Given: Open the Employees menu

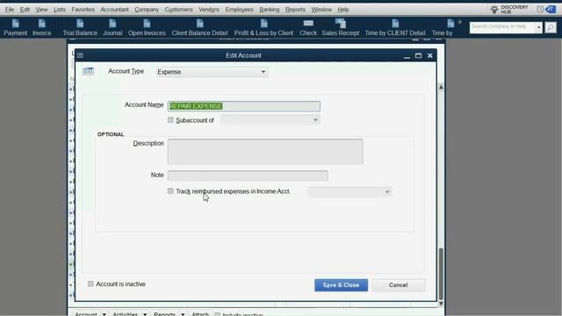Looking at the screenshot, I should click(239, 10).
